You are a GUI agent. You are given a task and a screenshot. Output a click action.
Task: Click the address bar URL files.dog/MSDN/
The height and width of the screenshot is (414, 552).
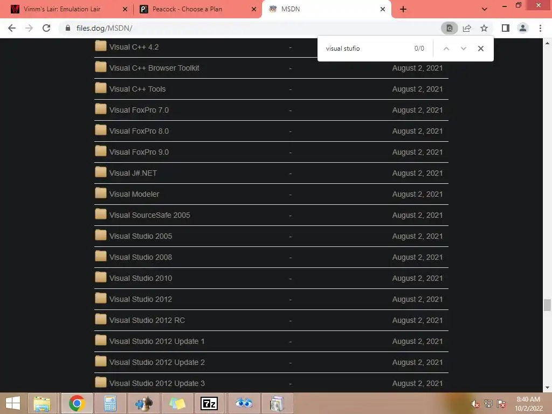(104, 28)
